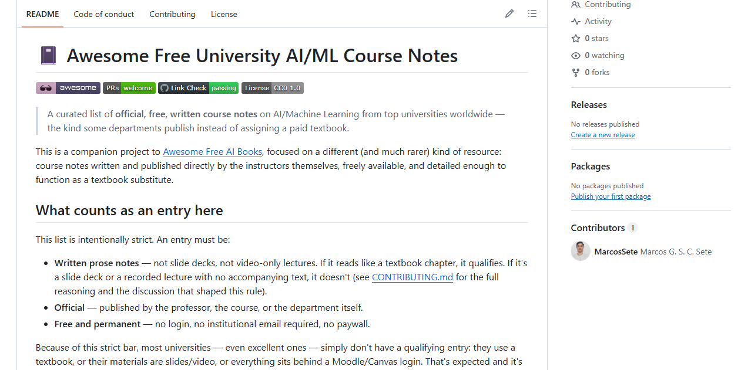Screen dimensions: 748x370
Task: Click the eye icon beside 0 watching
Action: point(576,56)
